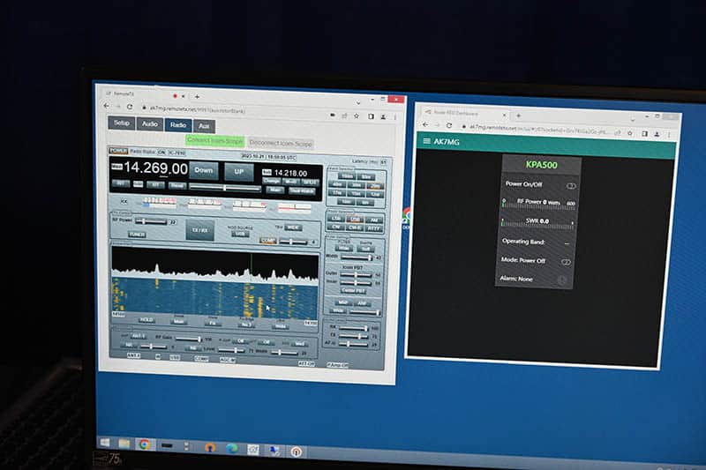Reload the AK7MG dashboard page
Viewport: 706px width, 470px height.
click(449, 125)
